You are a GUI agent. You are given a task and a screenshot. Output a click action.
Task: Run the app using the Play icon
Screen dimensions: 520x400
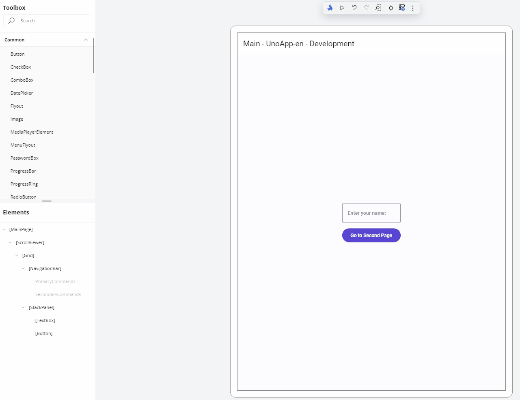point(342,7)
